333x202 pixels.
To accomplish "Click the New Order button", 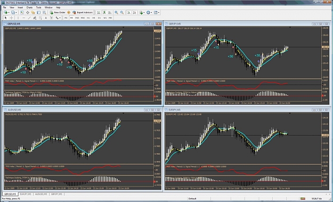I will click(58, 13).
